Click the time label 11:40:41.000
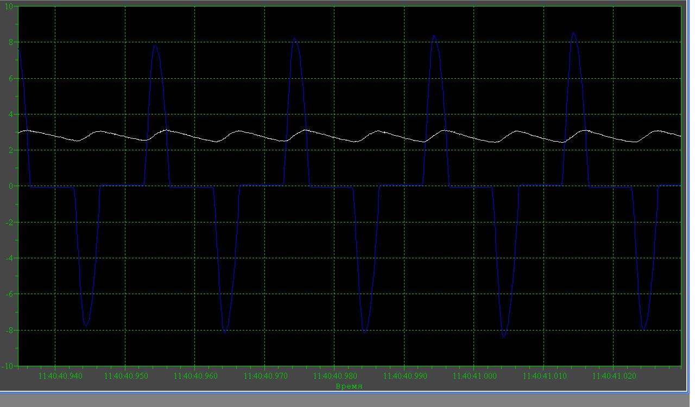This screenshot has height=407, width=695. (473, 376)
